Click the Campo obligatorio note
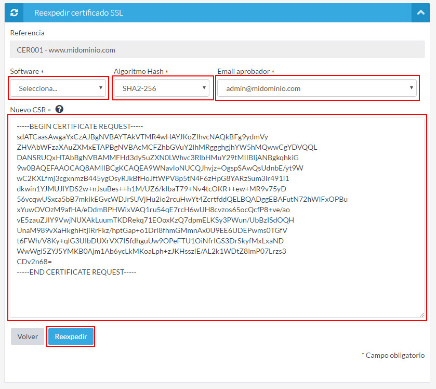436x389 pixels. click(393, 356)
